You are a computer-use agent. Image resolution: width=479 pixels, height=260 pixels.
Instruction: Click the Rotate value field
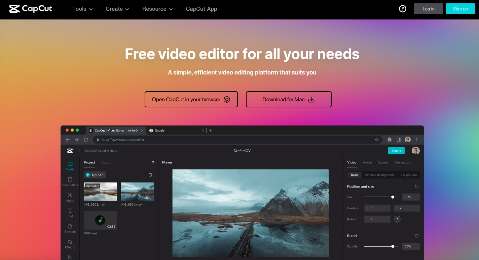(377, 219)
